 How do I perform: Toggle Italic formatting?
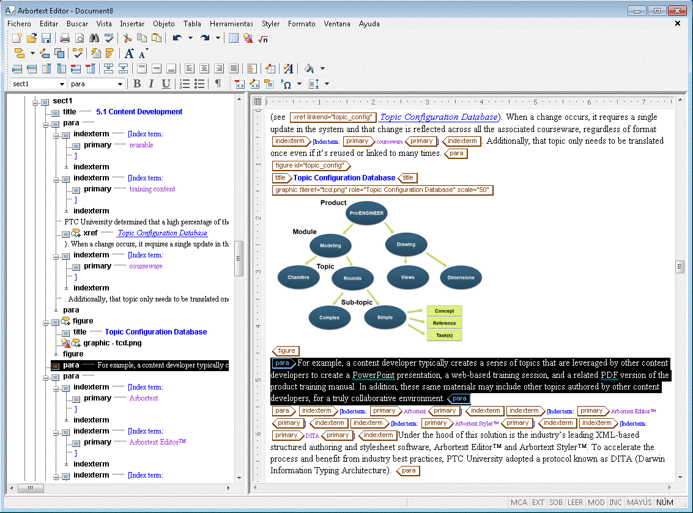pos(151,84)
